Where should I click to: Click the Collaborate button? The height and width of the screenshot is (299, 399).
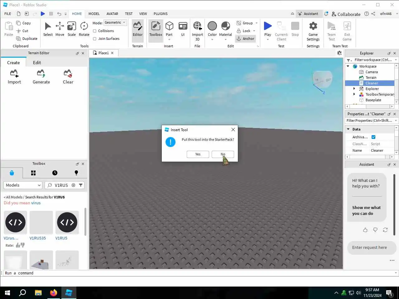pyautogui.click(x=346, y=14)
